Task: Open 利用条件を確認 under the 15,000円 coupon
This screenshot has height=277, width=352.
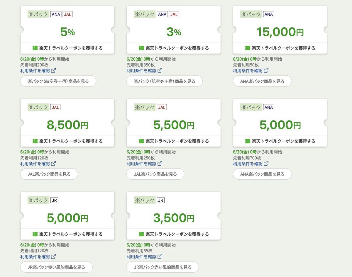Action: 248,71
